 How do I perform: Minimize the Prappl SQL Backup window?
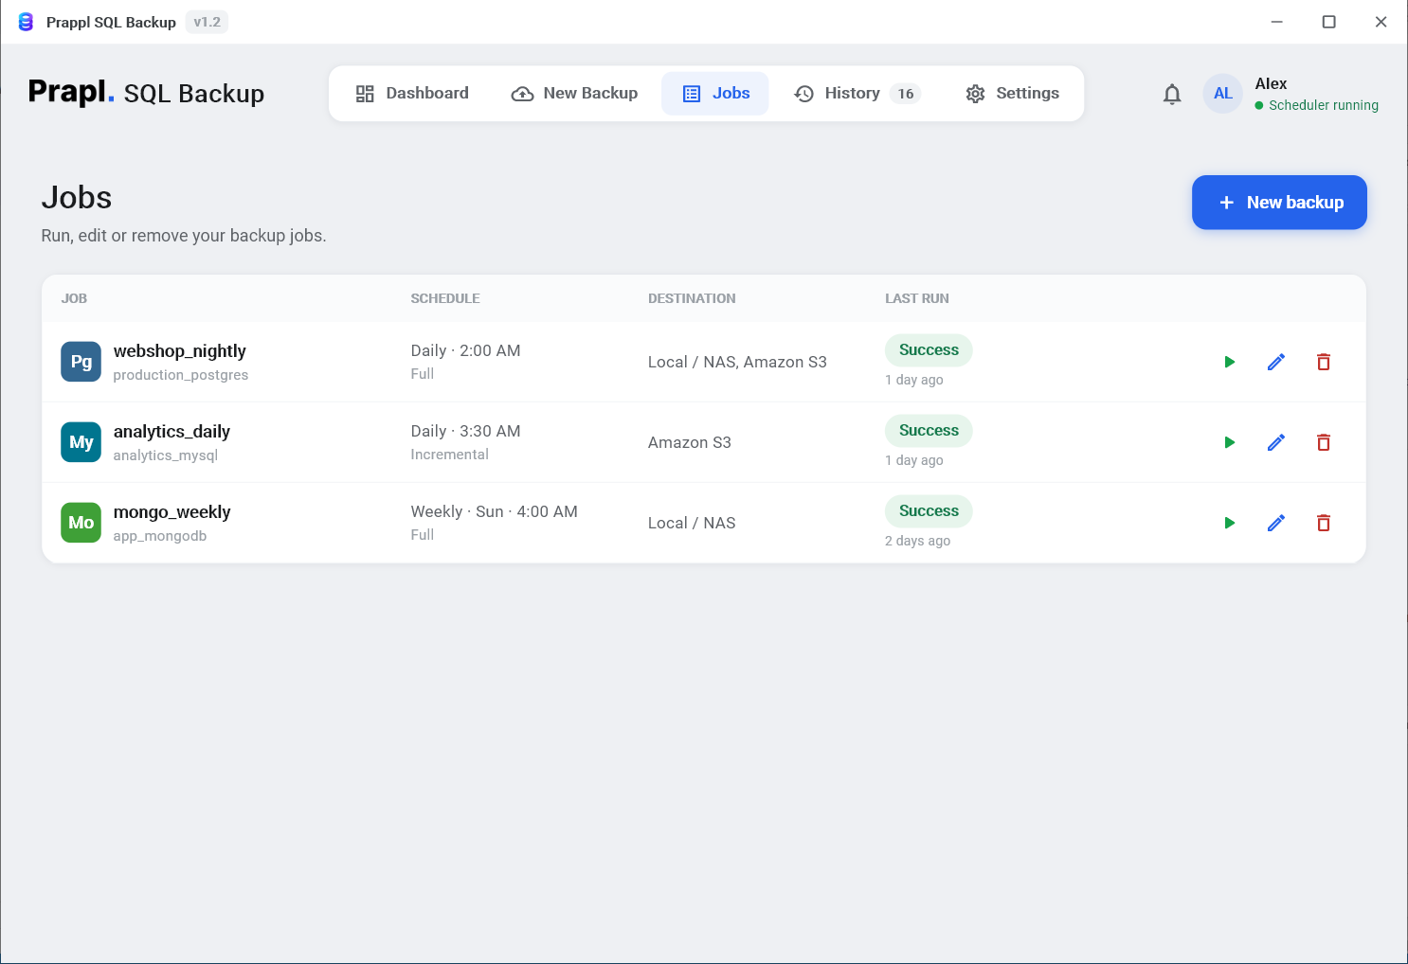pyautogui.click(x=1277, y=22)
